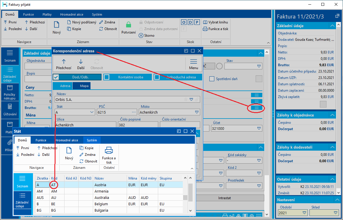This screenshot has width=343, height=220.
Task: Click Změna in Stát window
Action: click(88, 155)
